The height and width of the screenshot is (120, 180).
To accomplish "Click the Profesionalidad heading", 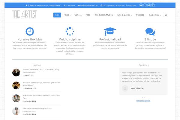I will [x=110, y=39].
